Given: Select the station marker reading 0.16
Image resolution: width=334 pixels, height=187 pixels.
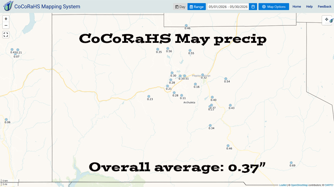Looking at the screenshot, I should [x=195, y=84].
